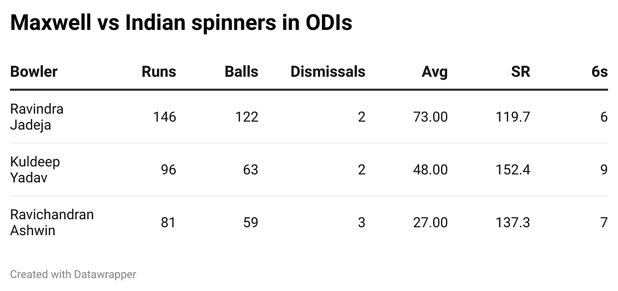Open the Created with Datawrapper link
The image size is (618, 291).
tap(73, 274)
